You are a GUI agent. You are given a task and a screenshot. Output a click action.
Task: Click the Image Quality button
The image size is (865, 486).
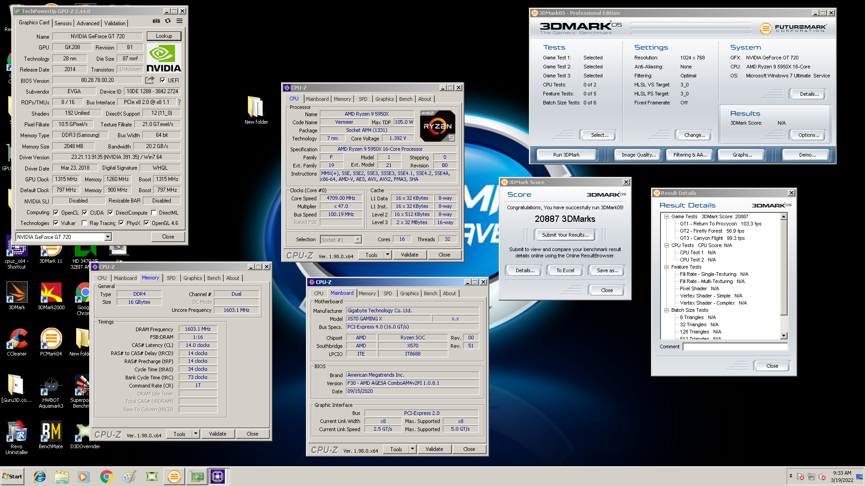click(638, 155)
